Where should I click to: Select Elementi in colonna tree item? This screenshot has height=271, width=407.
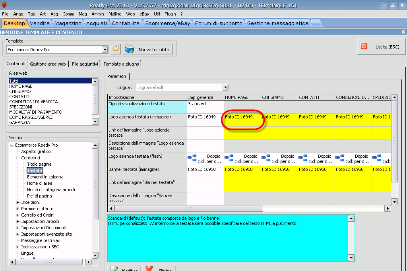(45, 177)
